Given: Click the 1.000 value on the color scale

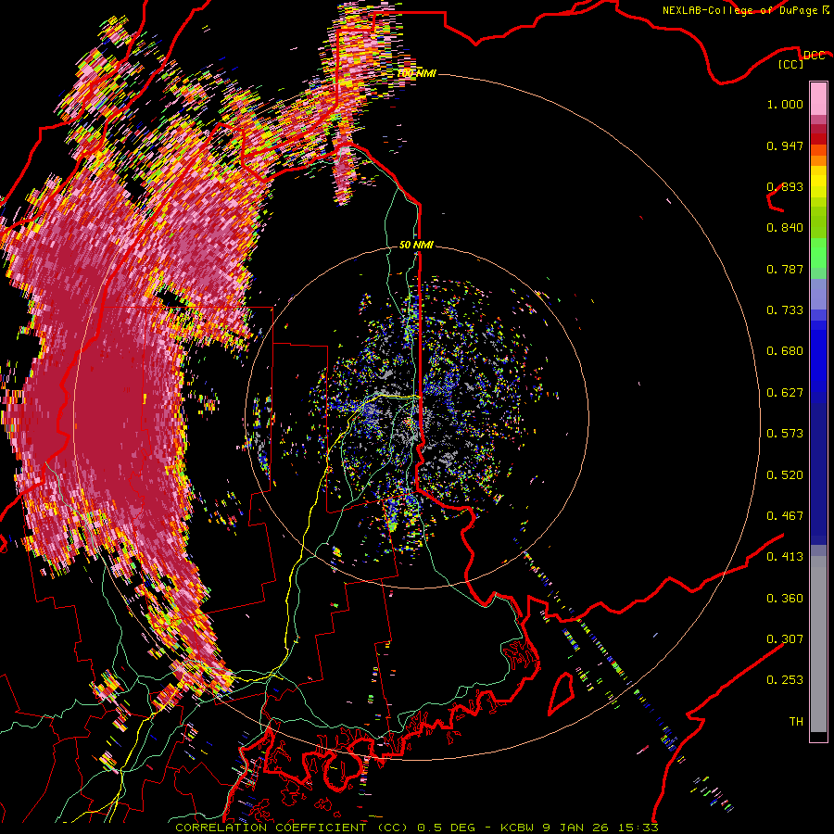Looking at the screenshot, I should (x=785, y=104).
